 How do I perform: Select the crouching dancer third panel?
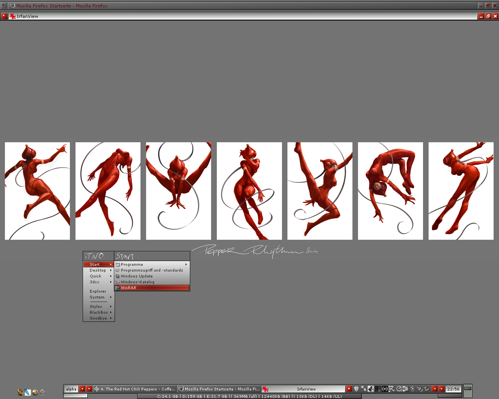click(x=179, y=191)
